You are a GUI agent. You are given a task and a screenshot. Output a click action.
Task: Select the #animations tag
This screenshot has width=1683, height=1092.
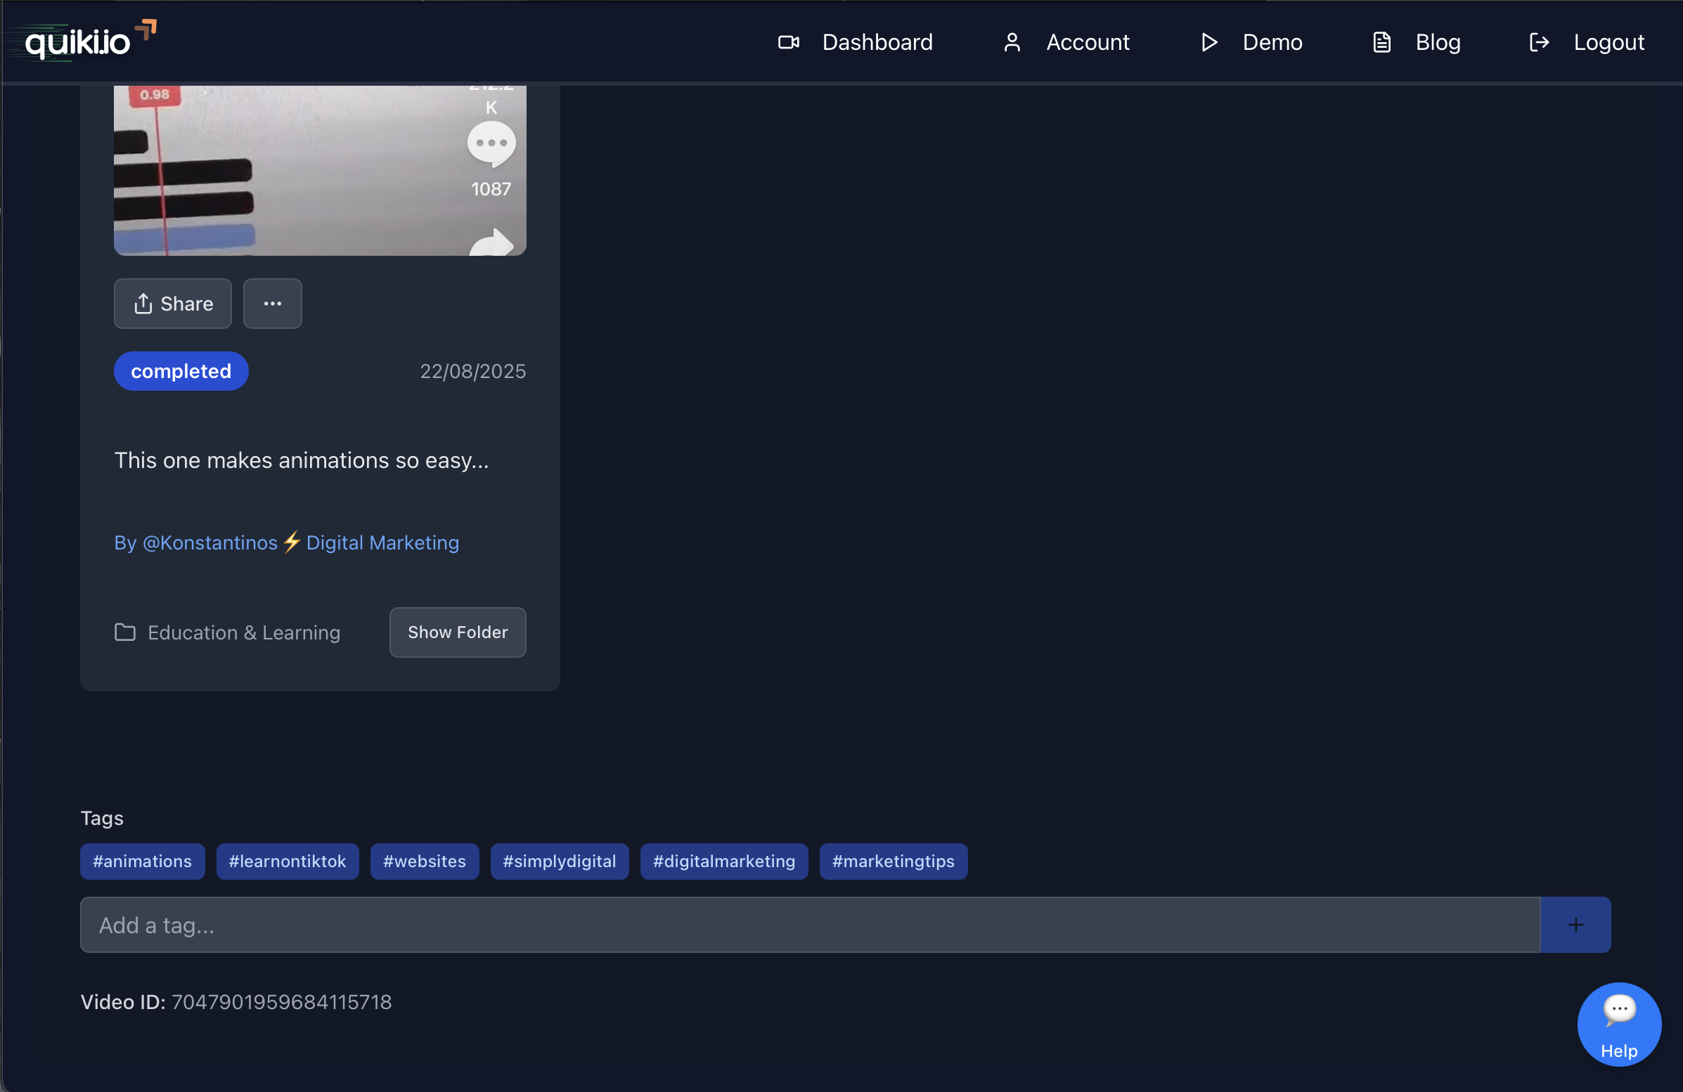(142, 861)
